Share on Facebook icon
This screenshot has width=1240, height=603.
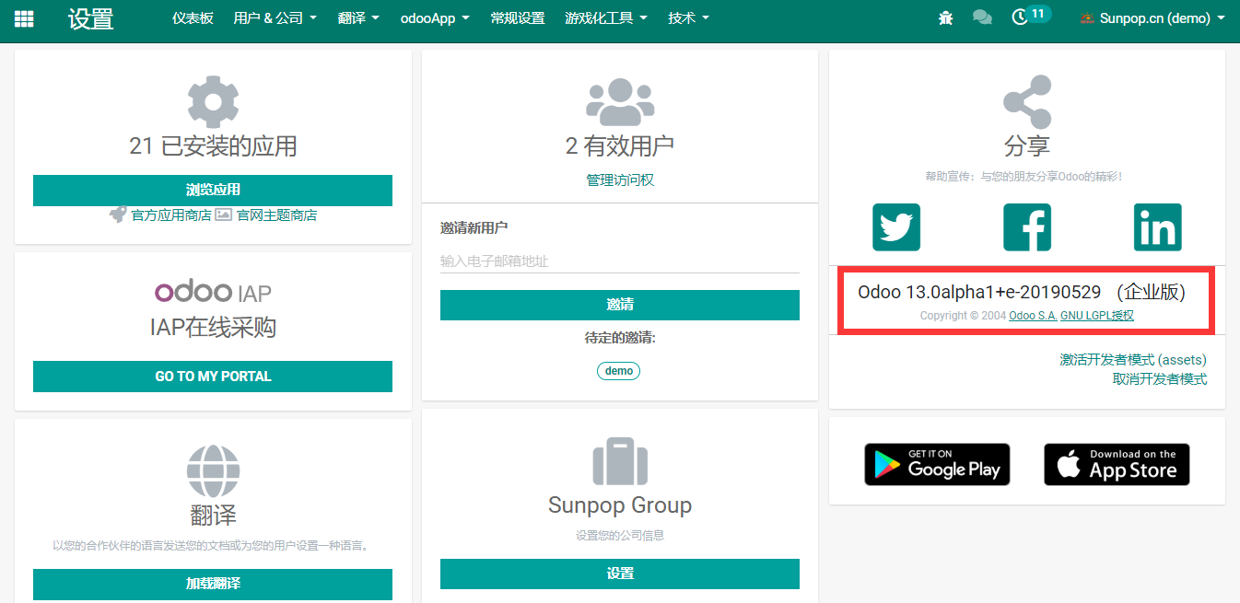pos(1027,226)
